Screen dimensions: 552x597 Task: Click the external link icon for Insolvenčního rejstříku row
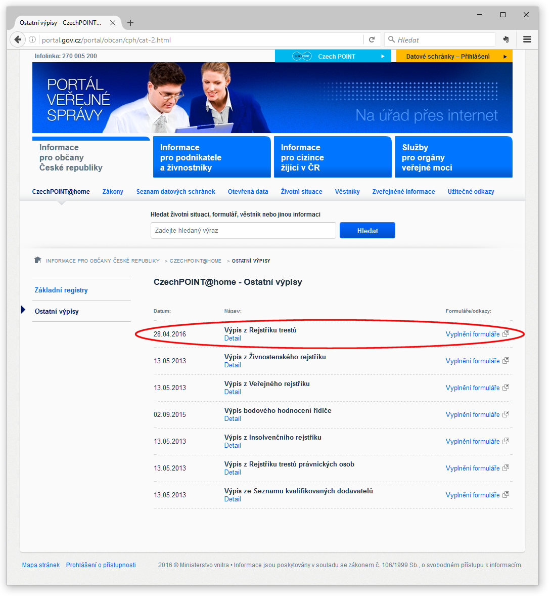(505, 441)
